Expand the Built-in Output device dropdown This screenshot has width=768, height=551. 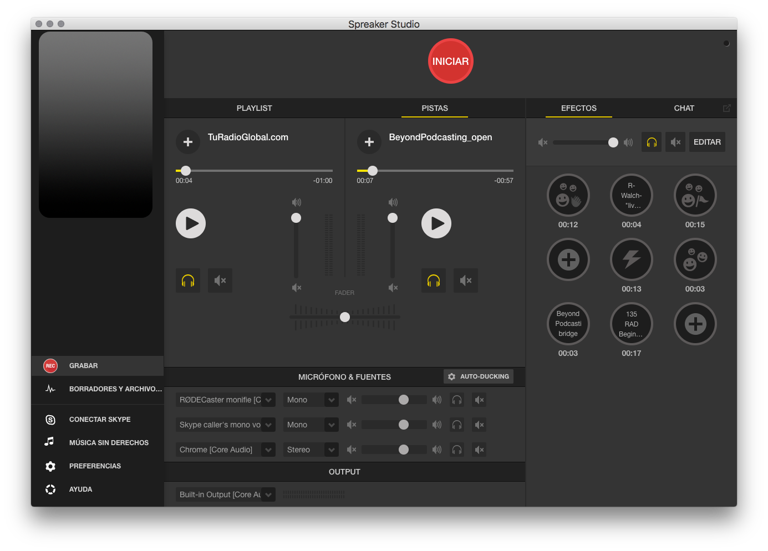coord(268,494)
